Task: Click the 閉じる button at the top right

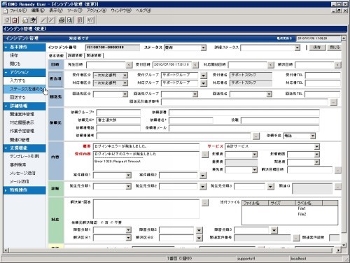Action: pyautogui.click(x=335, y=48)
